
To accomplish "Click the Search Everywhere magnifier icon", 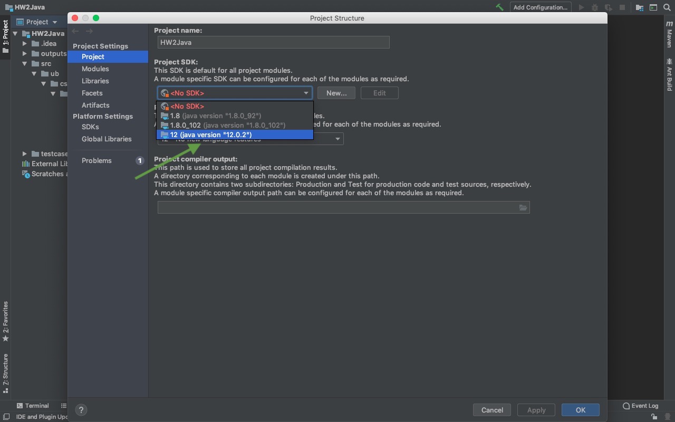I will (x=667, y=7).
